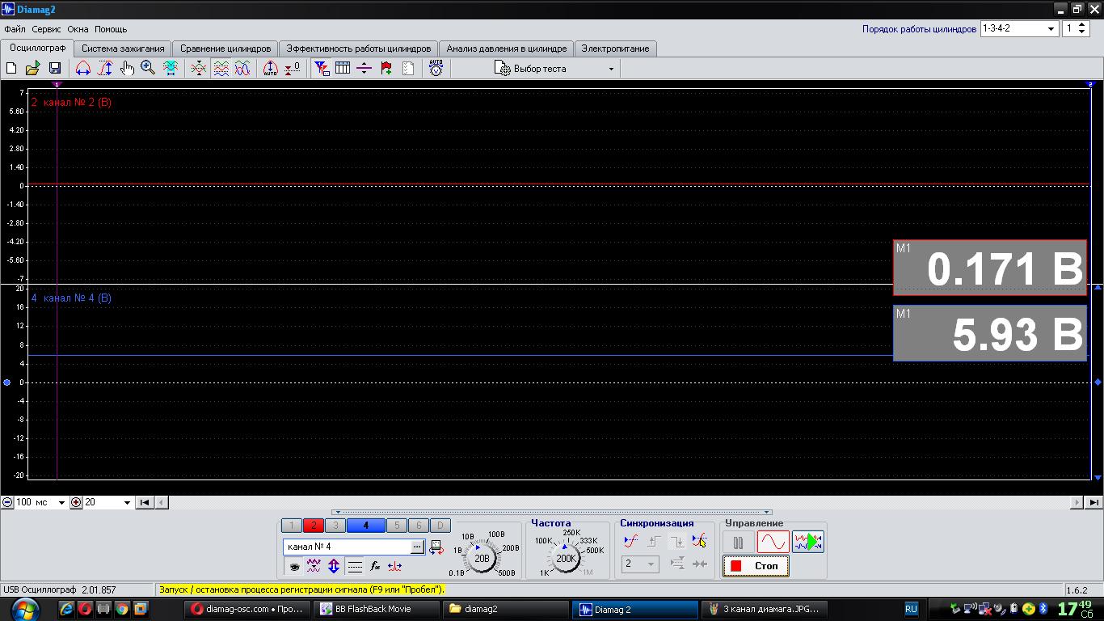This screenshot has width=1104, height=621.
Task: Open the Окна menu
Action: [x=78, y=29]
